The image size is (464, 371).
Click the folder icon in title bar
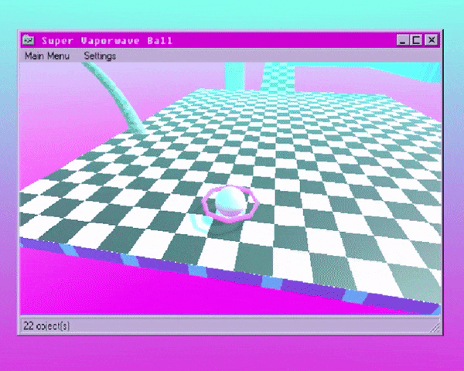pyautogui.click(x=29, y=40)
